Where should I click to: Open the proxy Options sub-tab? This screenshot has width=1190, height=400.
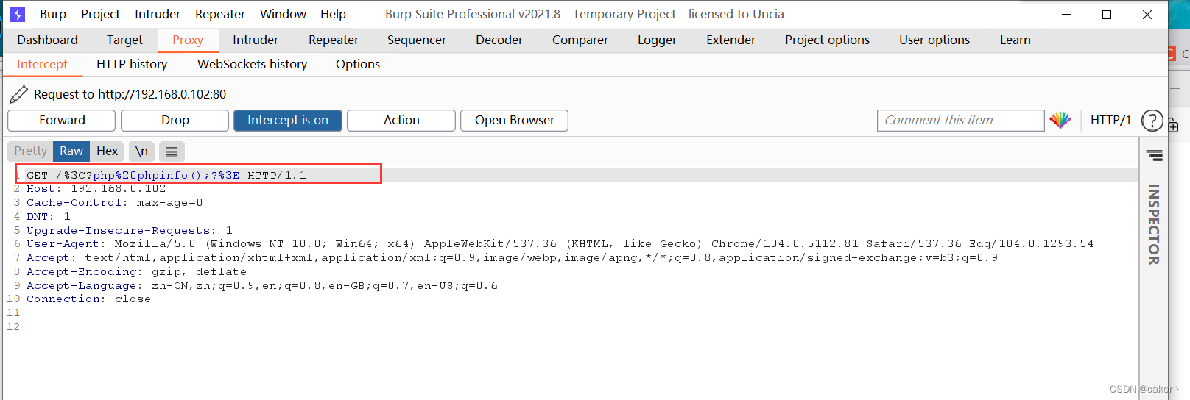(358, 65)
